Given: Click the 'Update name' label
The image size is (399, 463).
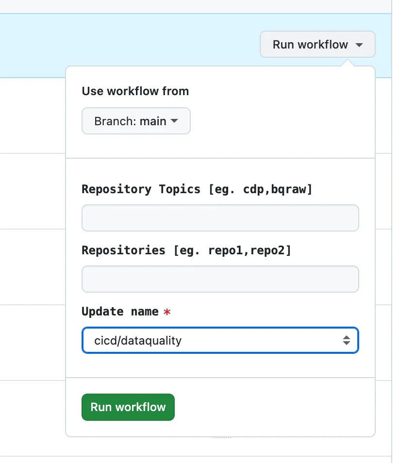Looking at the screenshot, I should 120,311.
